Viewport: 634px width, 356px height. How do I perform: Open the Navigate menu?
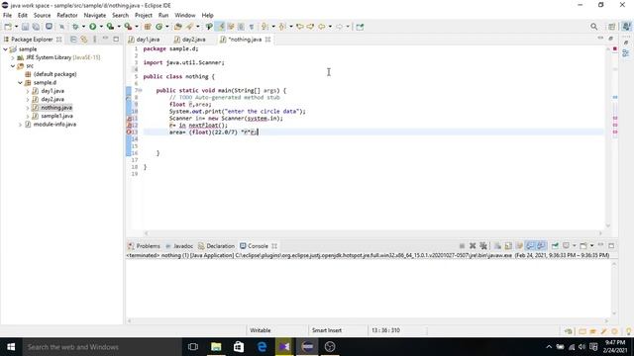[95, 16]
